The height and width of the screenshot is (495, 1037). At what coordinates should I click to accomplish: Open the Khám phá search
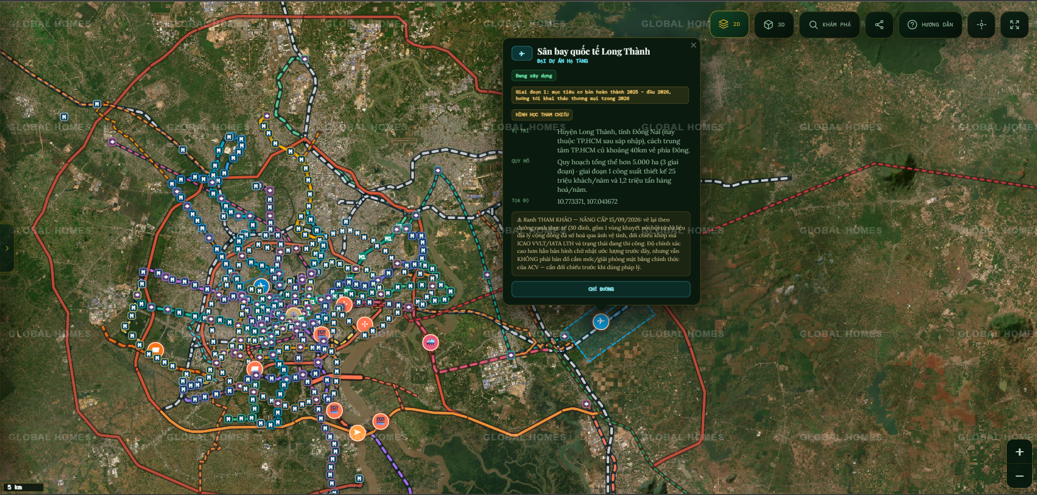pos(829,24)
